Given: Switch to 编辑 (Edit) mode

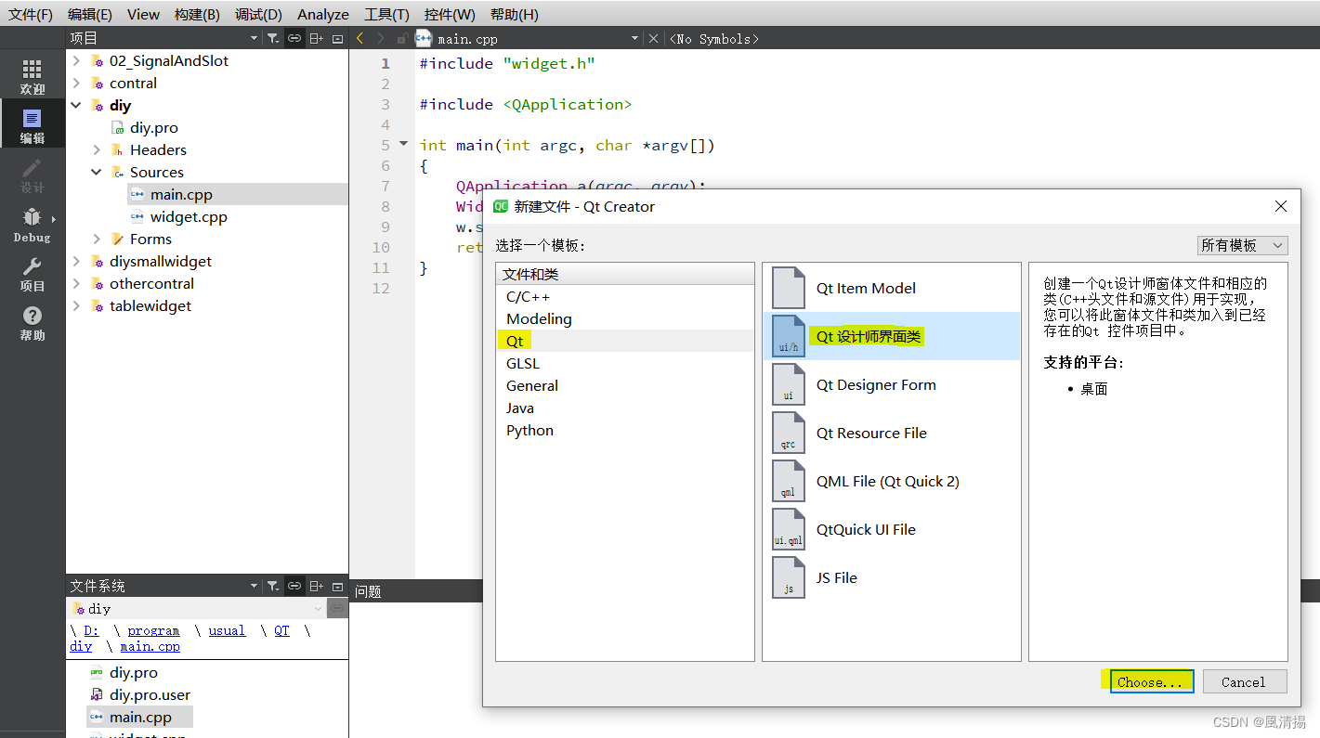Looking at the screenshot, I should [x=33, y=125].
